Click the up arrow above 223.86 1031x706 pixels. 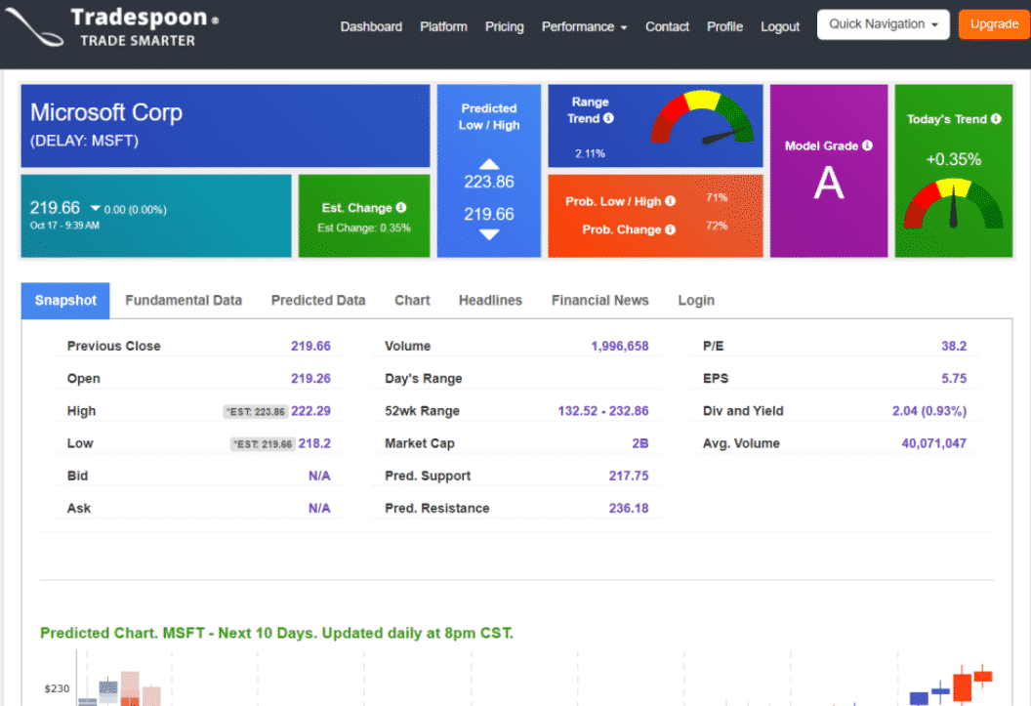(x=488, y=164)
